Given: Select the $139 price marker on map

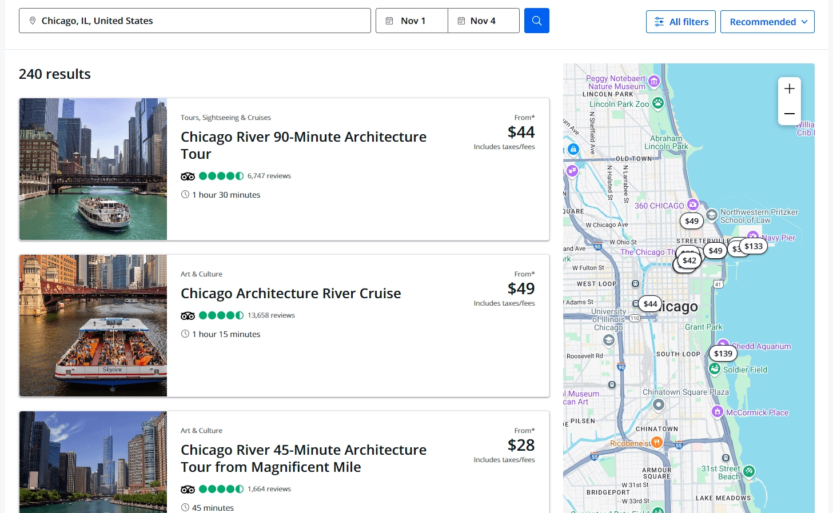Looking at the screenshot, I should [x=723, y=354].
